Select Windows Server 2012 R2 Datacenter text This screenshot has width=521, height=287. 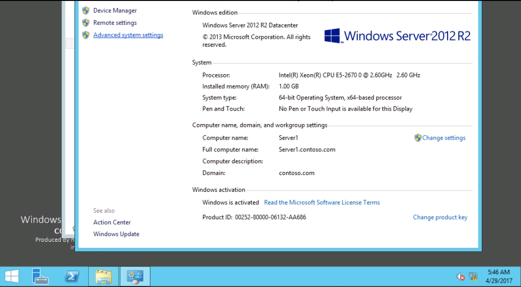pos(250,26)
